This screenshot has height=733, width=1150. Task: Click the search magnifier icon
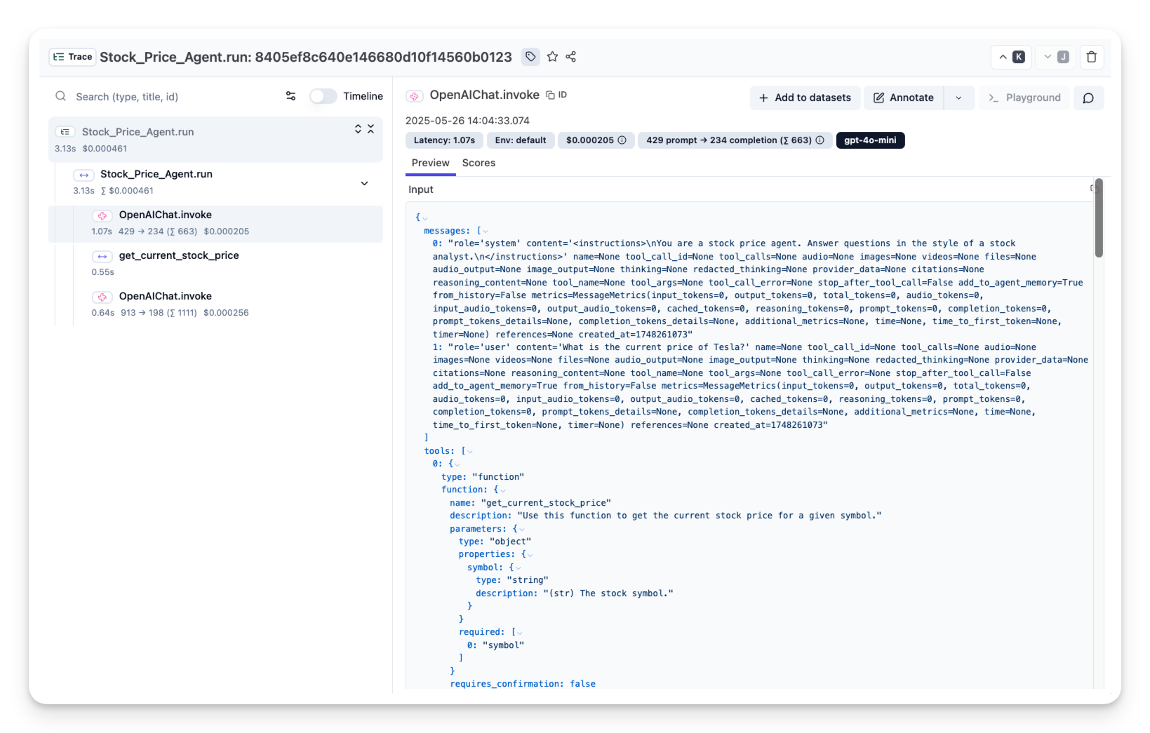tap(61, 96)
